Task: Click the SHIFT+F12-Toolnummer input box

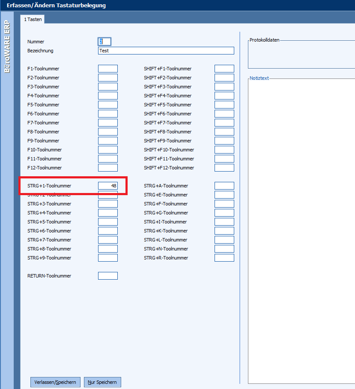Action: (x=224, y=168)
